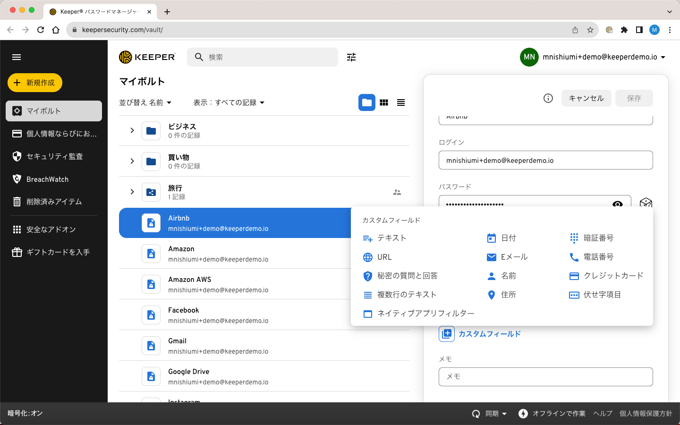The height and width of the screenshot is (425, 680).
Task: Click the キャンセル button
Action: pyautogui.click(x=586, y=98)
